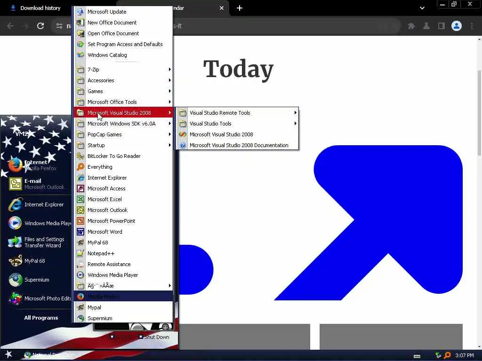Click Shut Down button
The width and height of the screenshot is (482, 361).
[154, 337]
